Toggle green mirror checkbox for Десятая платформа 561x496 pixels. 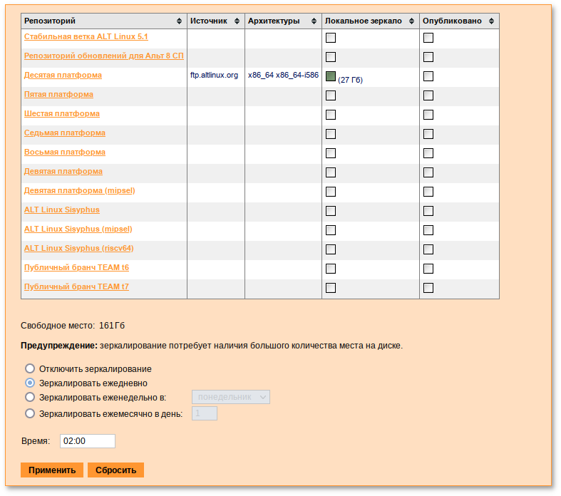331,76
